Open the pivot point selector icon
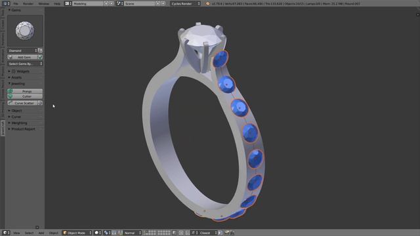 108,233
